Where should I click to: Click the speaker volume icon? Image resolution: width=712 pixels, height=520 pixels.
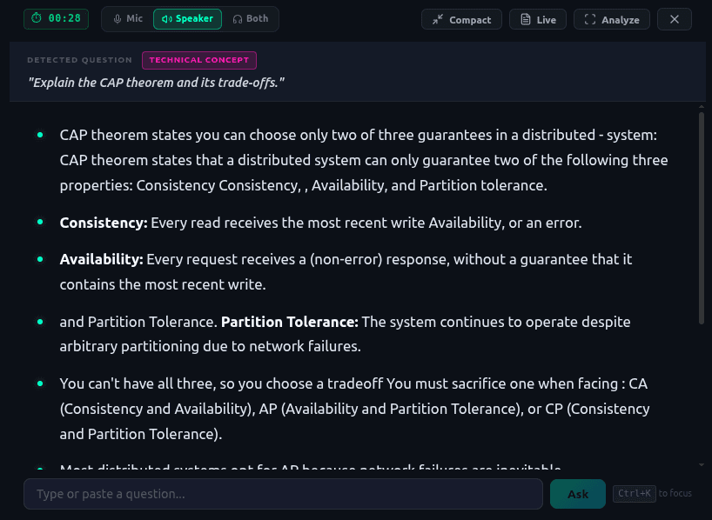166,18
